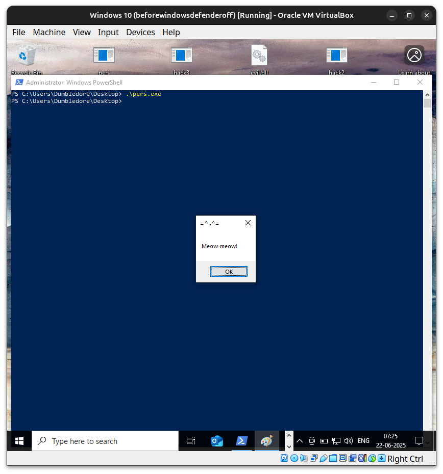Click VirtualBox network adapters indicator
This screenshot has width=443, height=474.
(x=314, y=458)
